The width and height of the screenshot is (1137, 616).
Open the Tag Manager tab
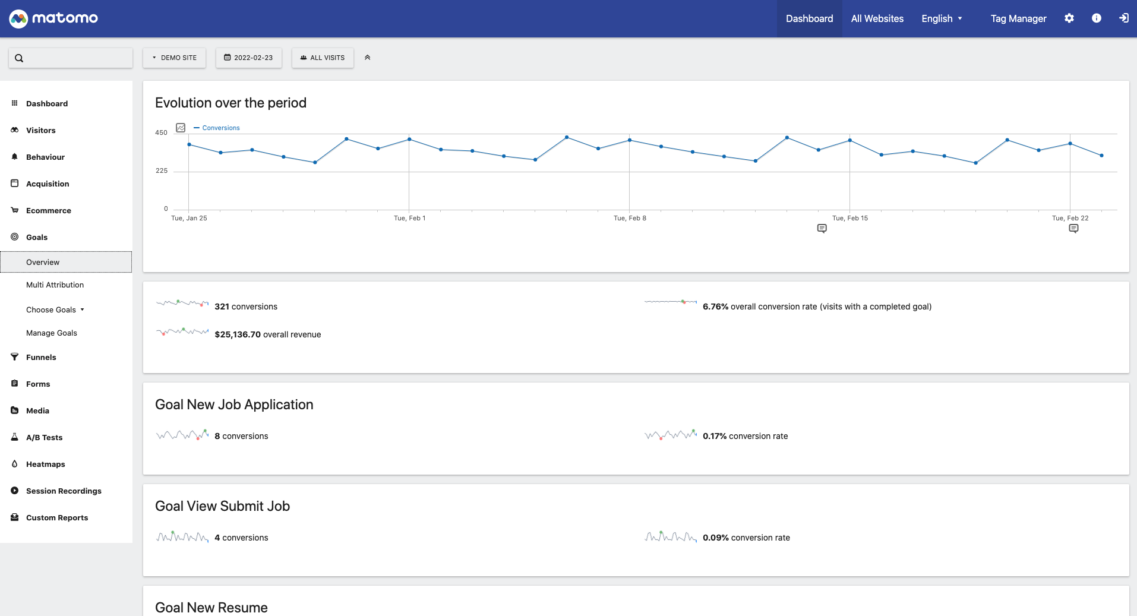pyautogui.click(x=1018, y=18)
